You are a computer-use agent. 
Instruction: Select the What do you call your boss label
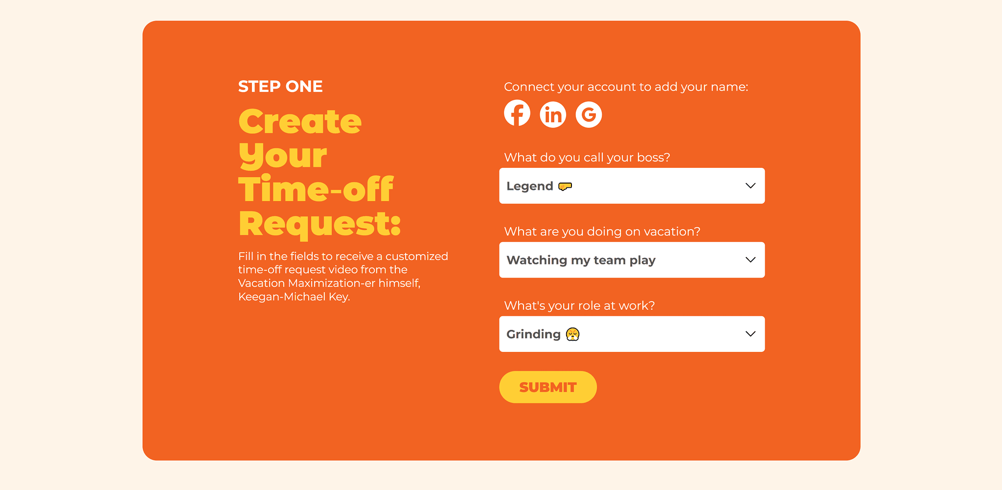click(587, 158)
